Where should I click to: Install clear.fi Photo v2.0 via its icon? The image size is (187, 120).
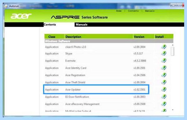pyautogui.click(x=164, y=47)
